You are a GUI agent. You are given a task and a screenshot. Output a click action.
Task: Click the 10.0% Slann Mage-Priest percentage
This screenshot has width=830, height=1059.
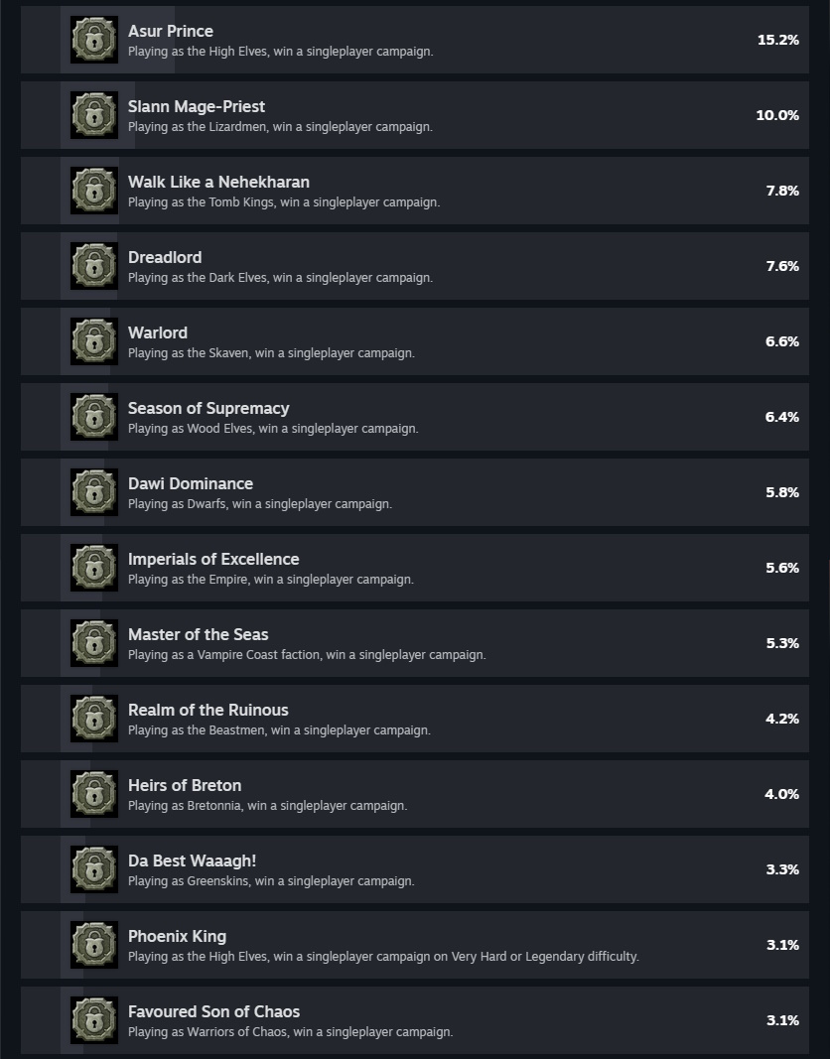pos(777,115)
